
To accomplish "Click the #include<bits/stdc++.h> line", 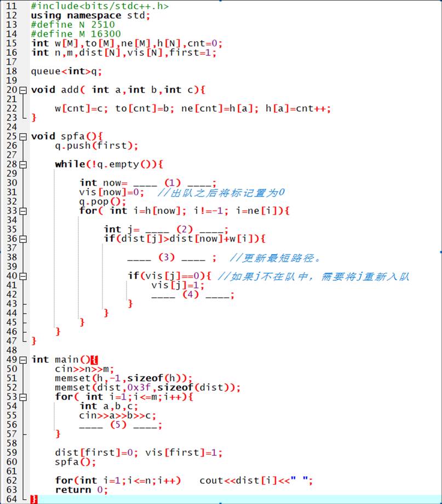I will pyautogui.click(x=100, y=6).
